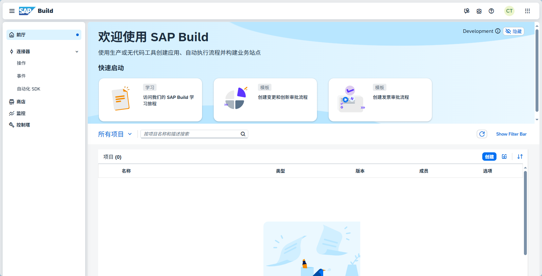Image resolution: width=542 pixels, height=276 pixels.
Task: Click the import project icon beside 创建
Action: click(504, 157)
